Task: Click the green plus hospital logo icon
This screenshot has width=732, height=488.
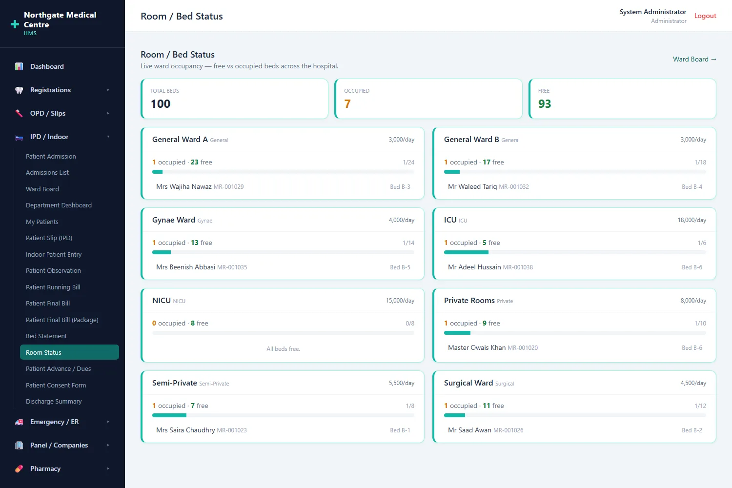Action: click(x=15, y=24)
